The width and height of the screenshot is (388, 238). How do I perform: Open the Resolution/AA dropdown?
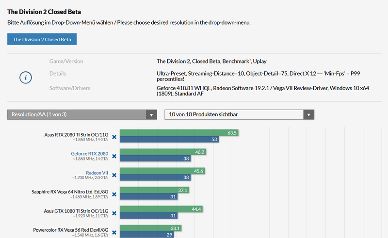[x=82, y=114]
